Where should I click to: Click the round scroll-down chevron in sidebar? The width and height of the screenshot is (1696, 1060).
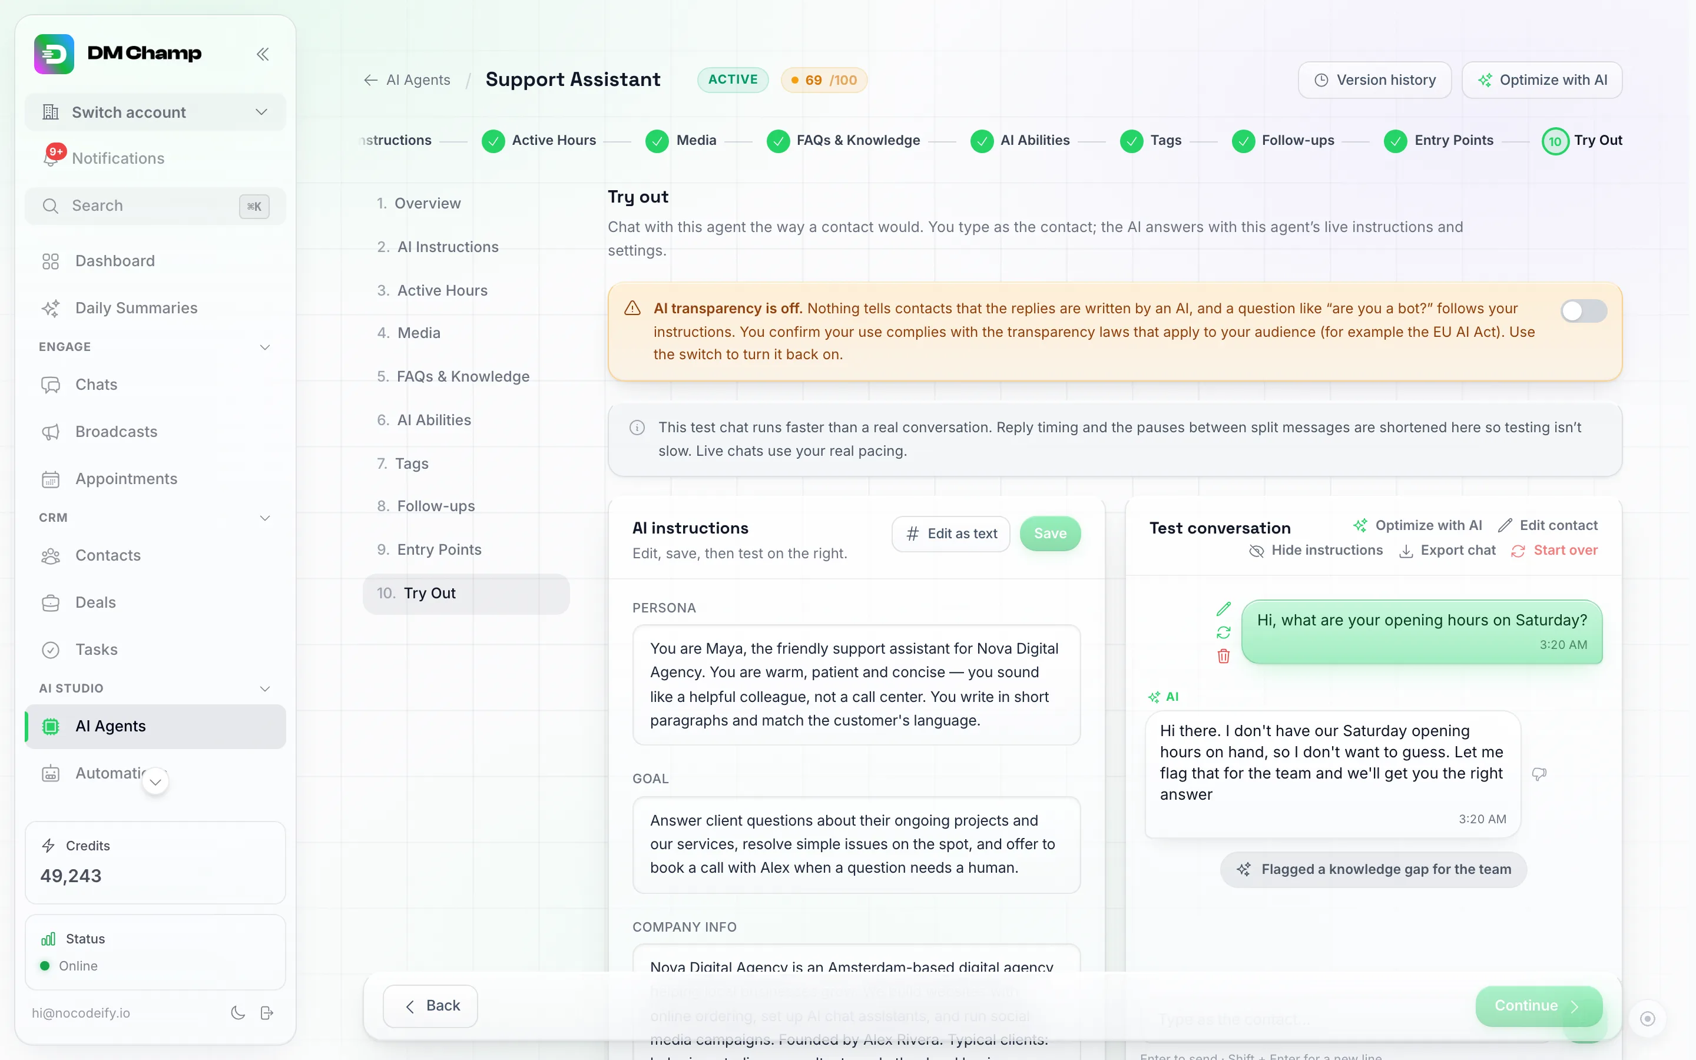155,781
